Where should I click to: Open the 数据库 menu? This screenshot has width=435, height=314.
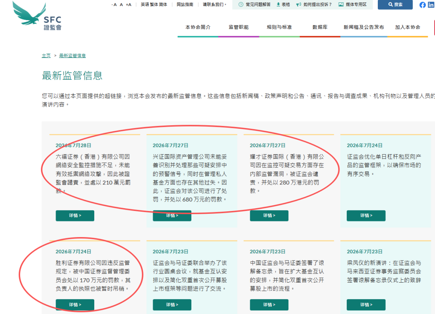(x=320, y=27)
